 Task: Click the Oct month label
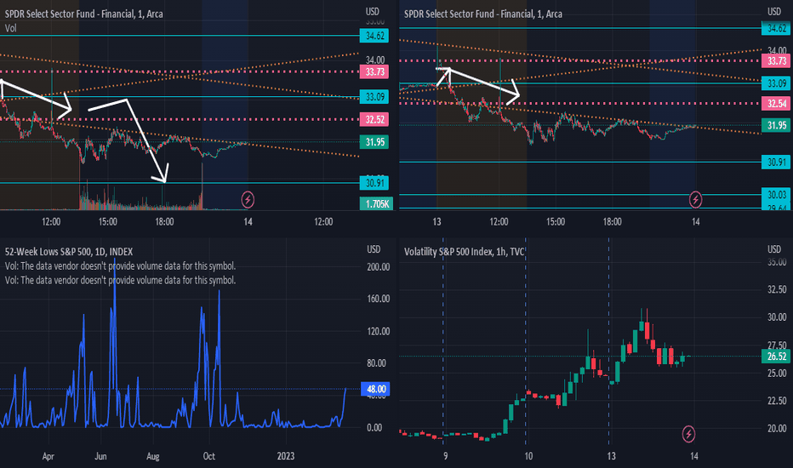[208, 456]
